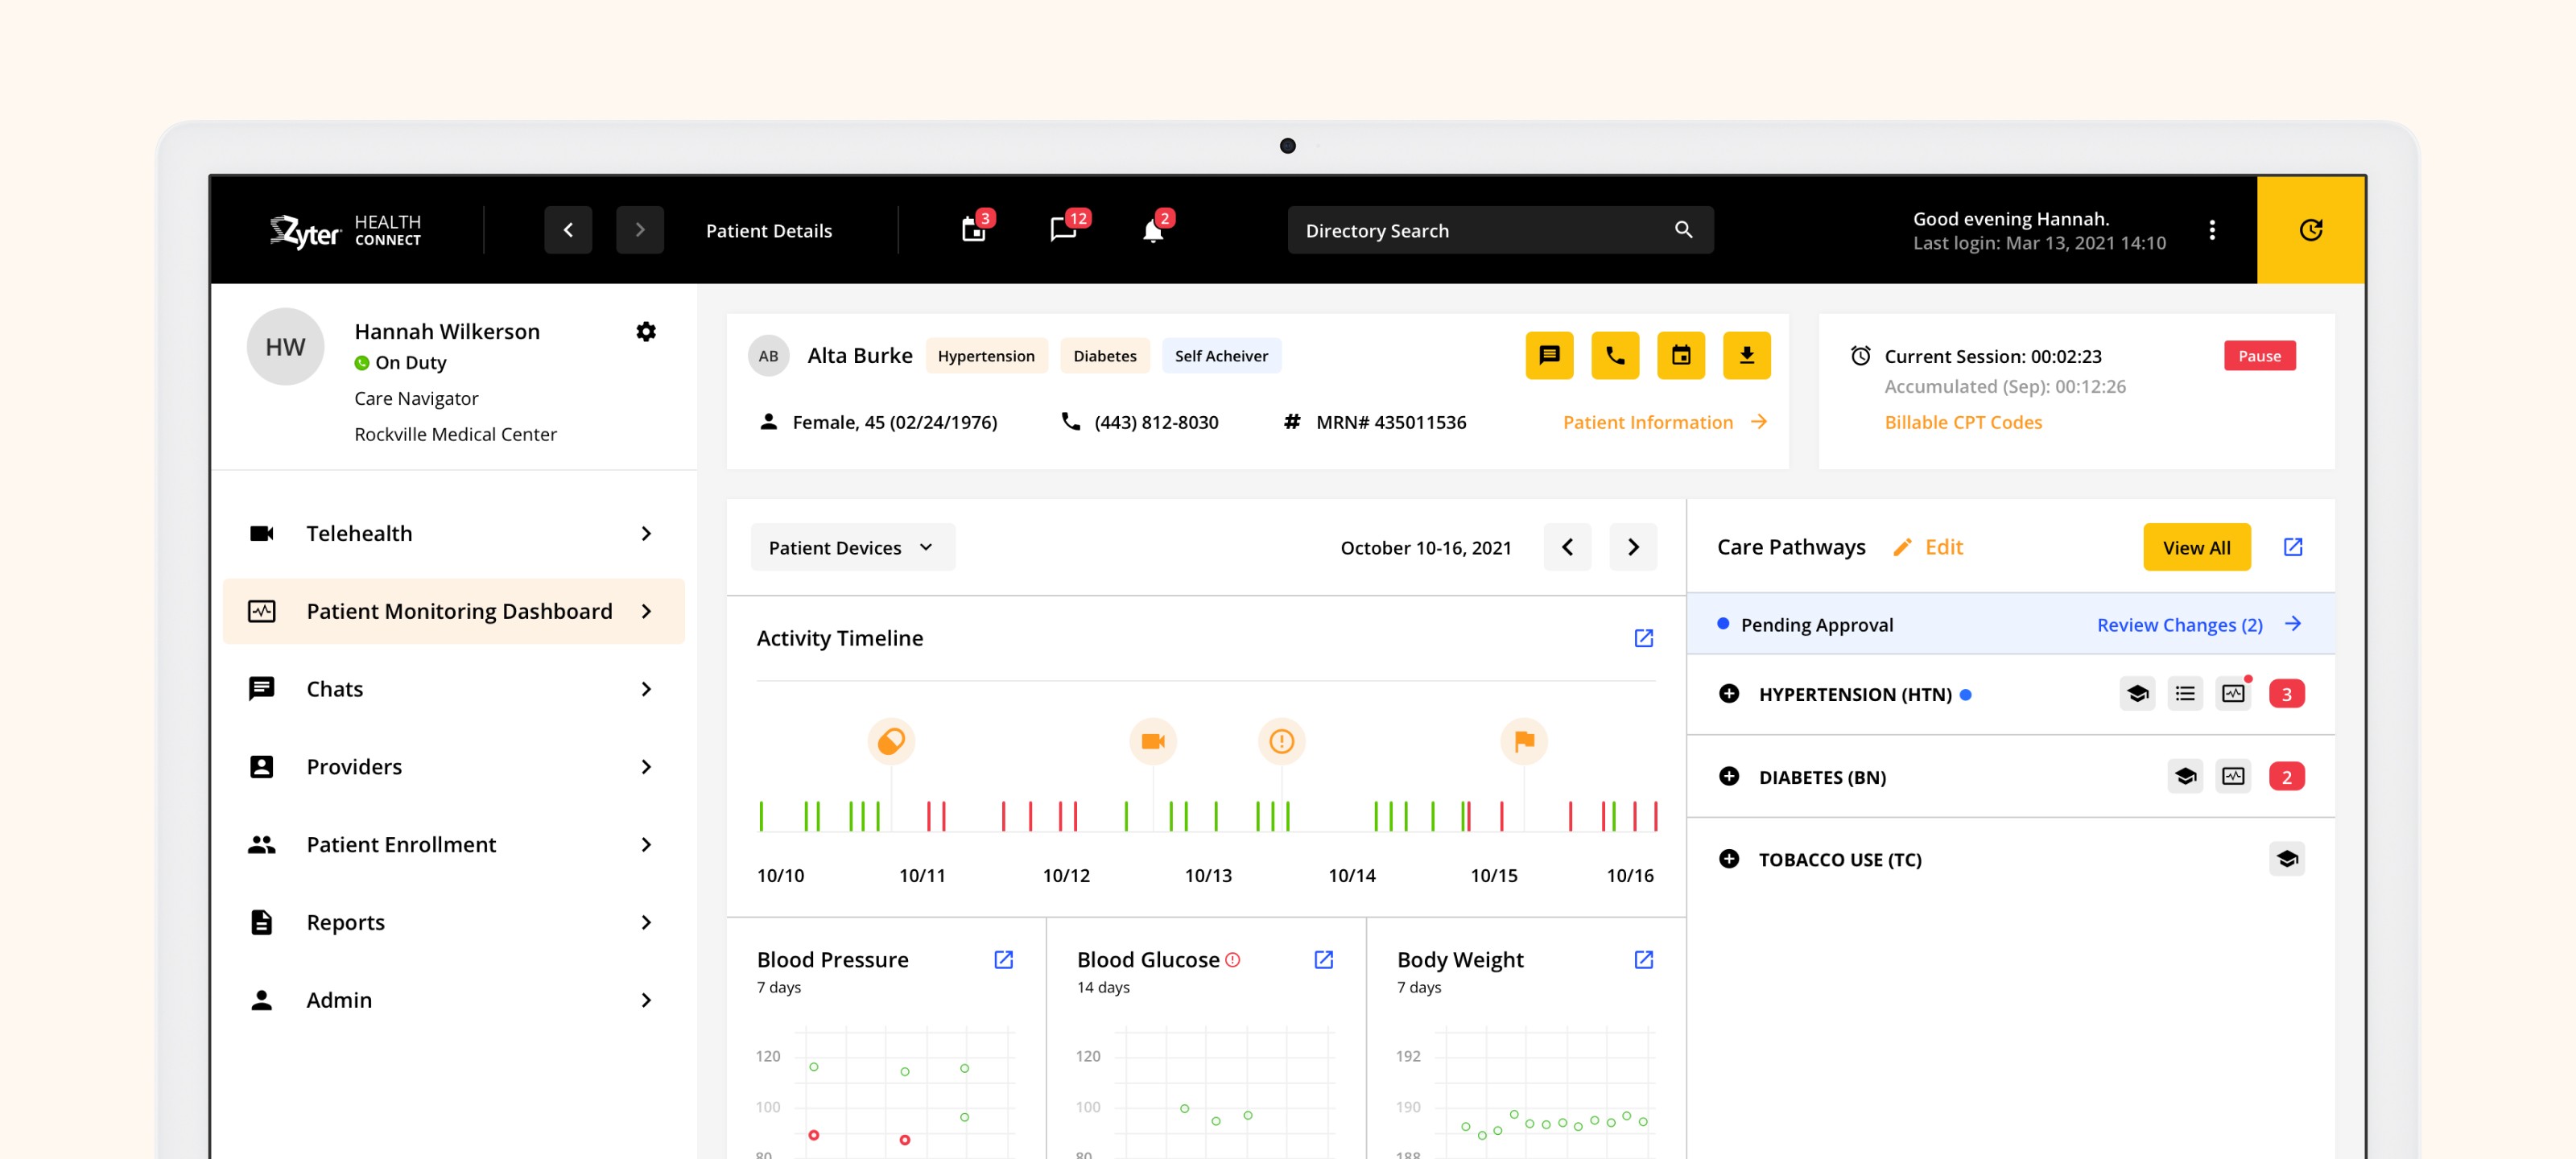The image size is (2576, 1159).
Task: Click the yellow phone call button
Action: click(x=1615, y=355)
